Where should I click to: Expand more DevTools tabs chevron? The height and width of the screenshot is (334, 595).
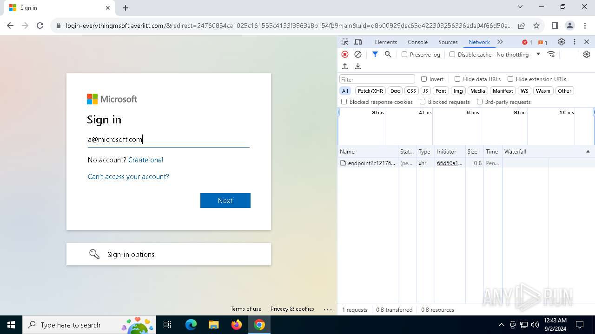pyautogui.click(x=500, y=42)
